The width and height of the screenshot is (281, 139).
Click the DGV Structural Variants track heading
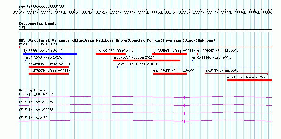coord(117,40)
